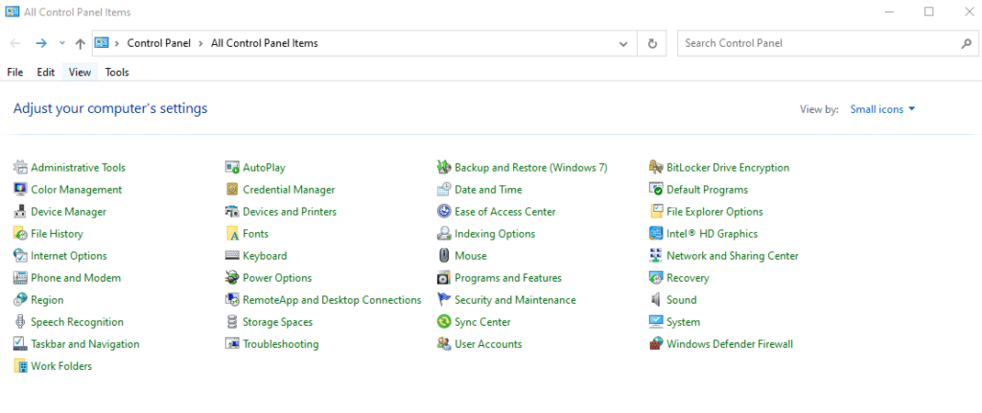This screenshot has height=413, width=982.
Task: Open the Tools menu
Action: coord(117,72)
